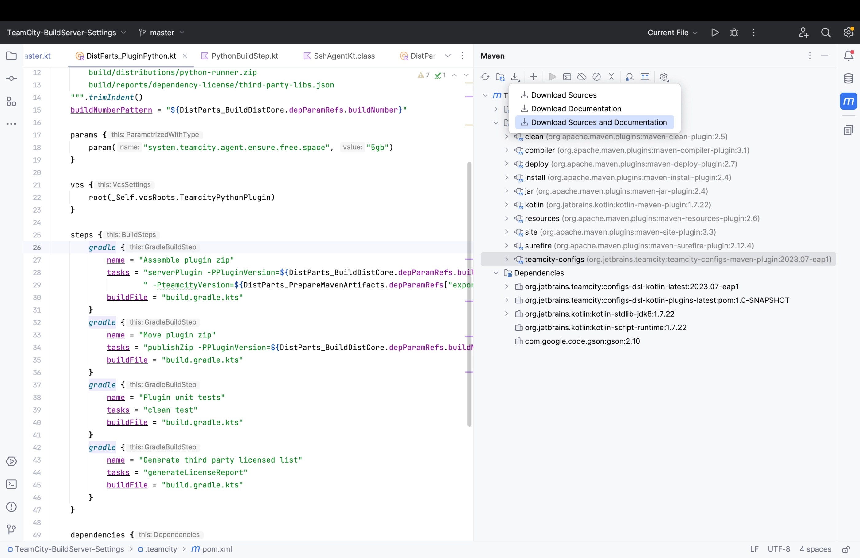The width and height of the screenshot is (860, 558).
Task: Open the Database tool window
Action: pos(849,78)
